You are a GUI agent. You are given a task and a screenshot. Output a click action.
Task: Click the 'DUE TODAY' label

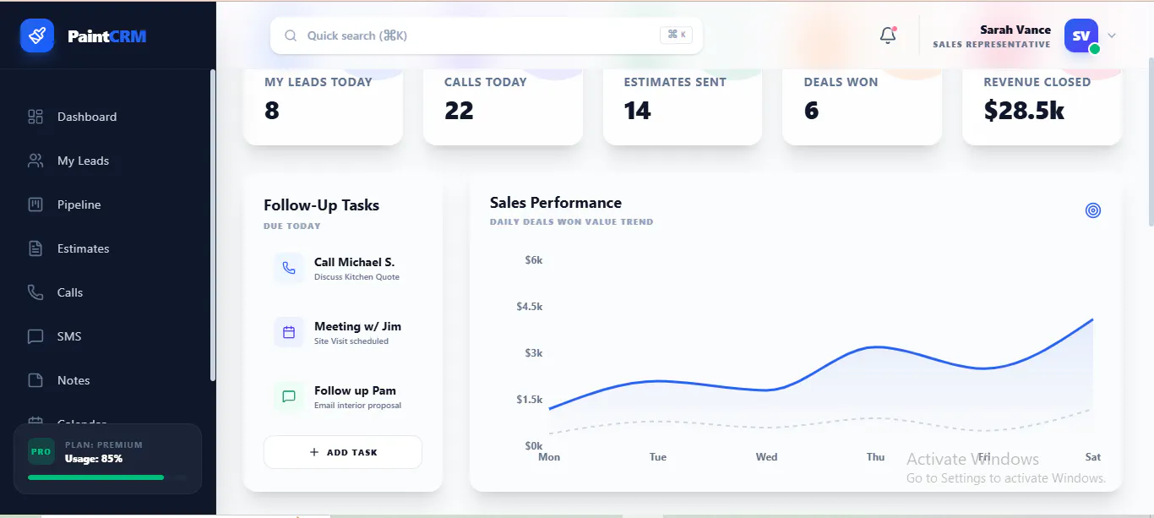(292, 226)
